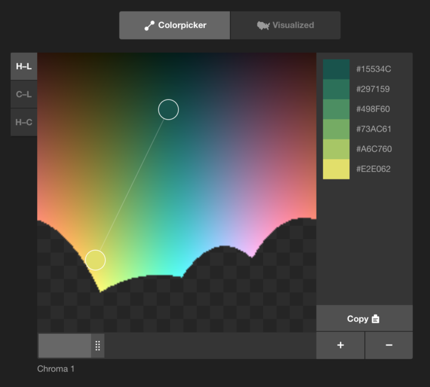
Task: Select the #498F60 color swatch
Action: click(x=336, y=109)
